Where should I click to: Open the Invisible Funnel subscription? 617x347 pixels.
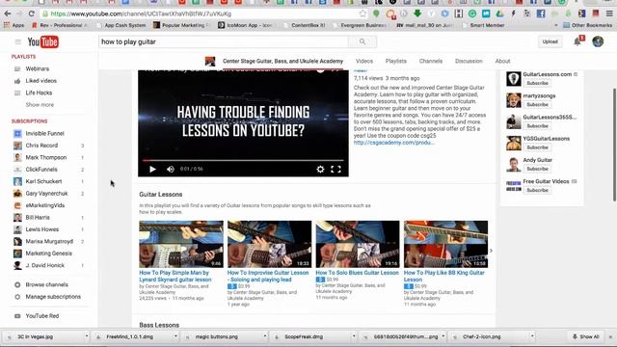44,133
